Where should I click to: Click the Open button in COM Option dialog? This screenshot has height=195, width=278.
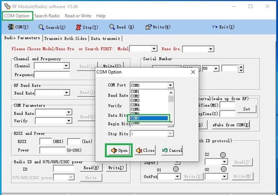(119, 150)
